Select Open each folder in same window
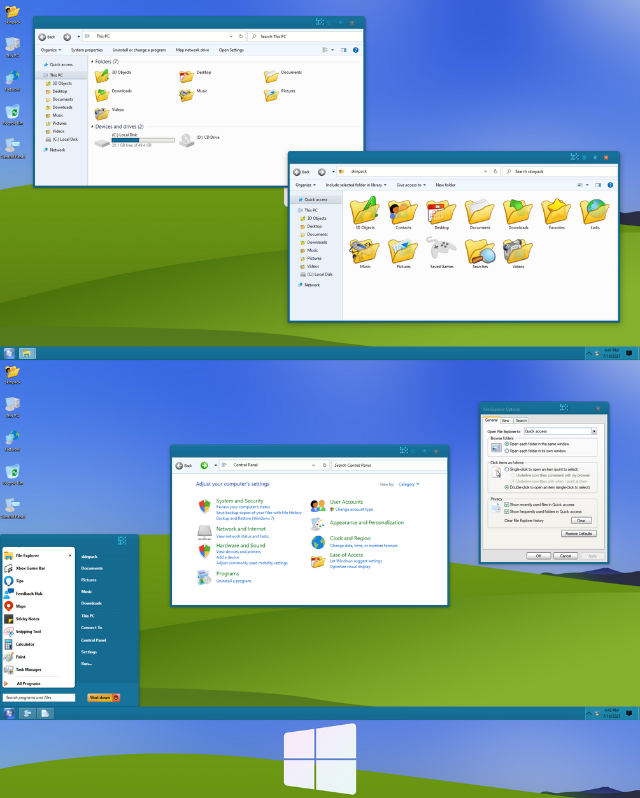Screen dimensions: 640x798 507,444
